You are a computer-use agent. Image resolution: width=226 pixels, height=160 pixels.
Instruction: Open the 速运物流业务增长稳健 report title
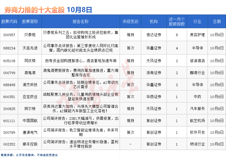pyautogui.click(x=81, y=144)
